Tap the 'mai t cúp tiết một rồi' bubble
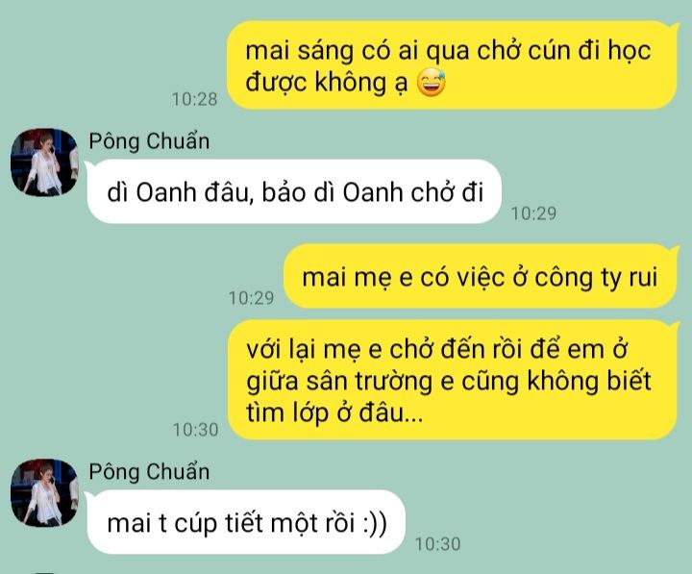The width and height of the screenshot is (692, 574). point(246,522)
